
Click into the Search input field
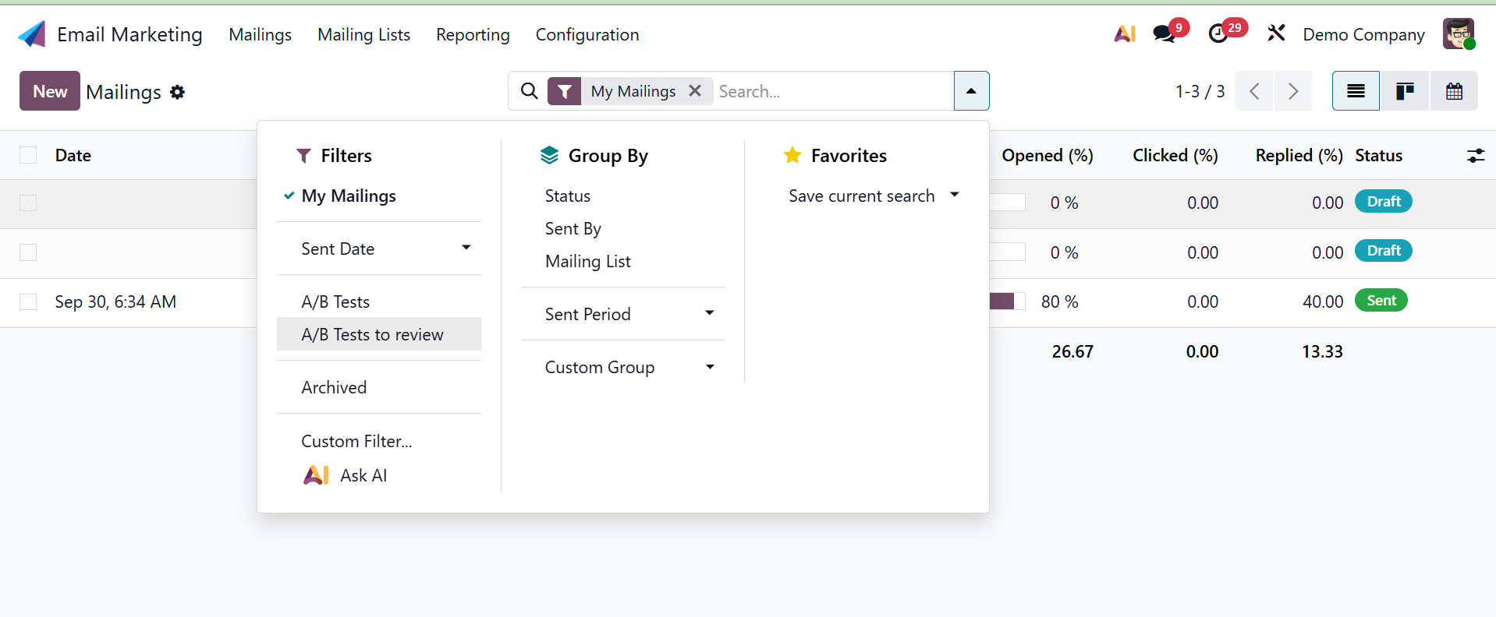point(831,91)
